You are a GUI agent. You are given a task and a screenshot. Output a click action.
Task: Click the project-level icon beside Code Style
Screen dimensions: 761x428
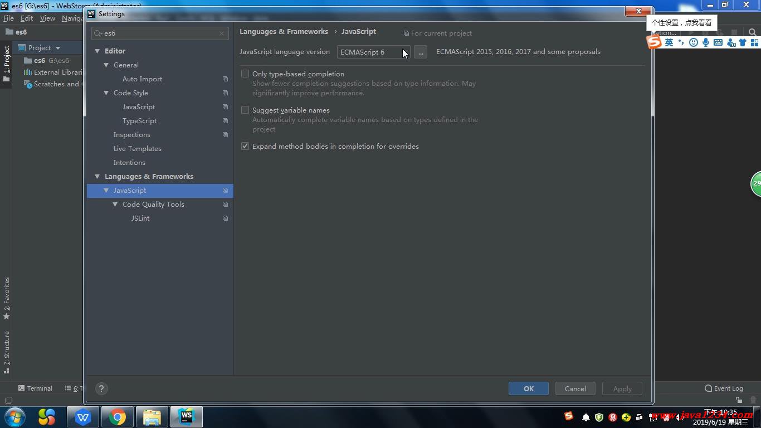click(225, 93)
